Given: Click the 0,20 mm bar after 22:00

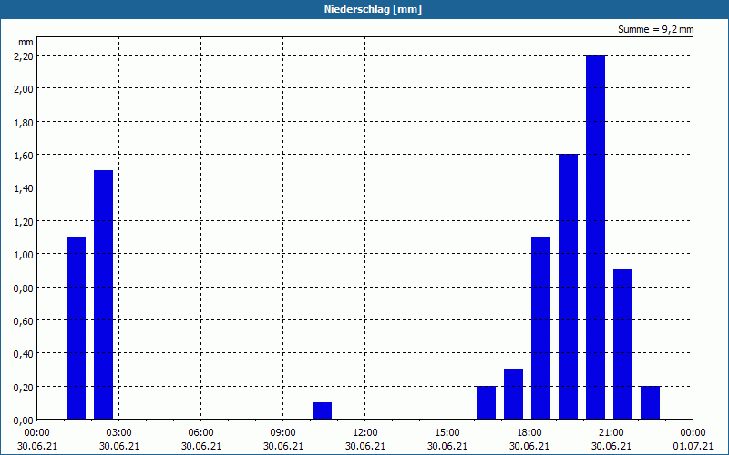Looking at the screenshot, I should coord(651,402).
